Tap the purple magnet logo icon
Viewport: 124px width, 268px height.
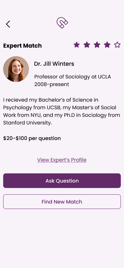(62, 23)
